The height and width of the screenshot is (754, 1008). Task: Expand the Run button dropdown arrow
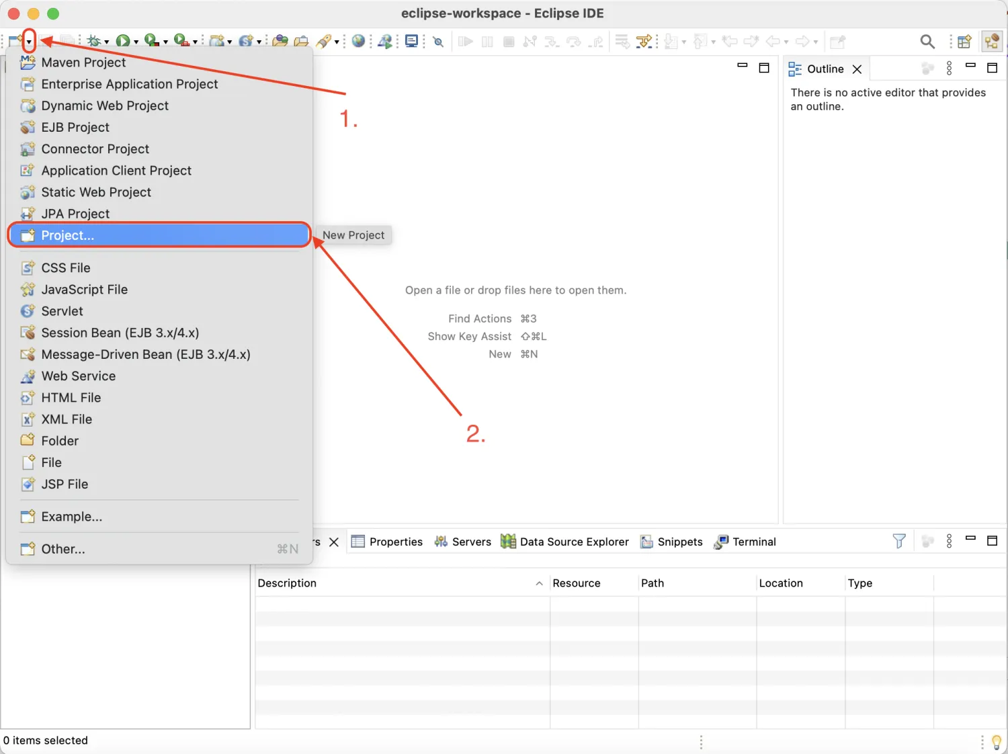coord(136,42)
